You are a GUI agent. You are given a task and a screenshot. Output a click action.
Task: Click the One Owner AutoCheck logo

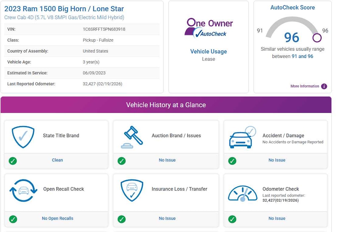(209, 28)
